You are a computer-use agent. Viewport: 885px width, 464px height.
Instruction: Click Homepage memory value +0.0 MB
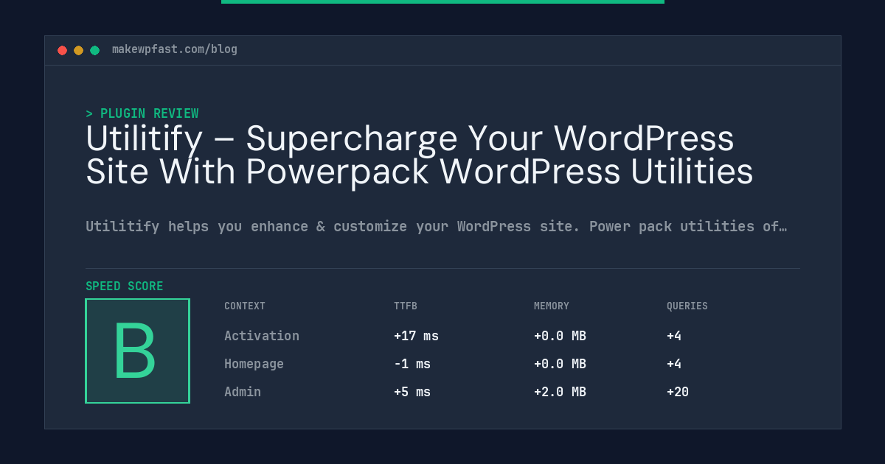560,364
